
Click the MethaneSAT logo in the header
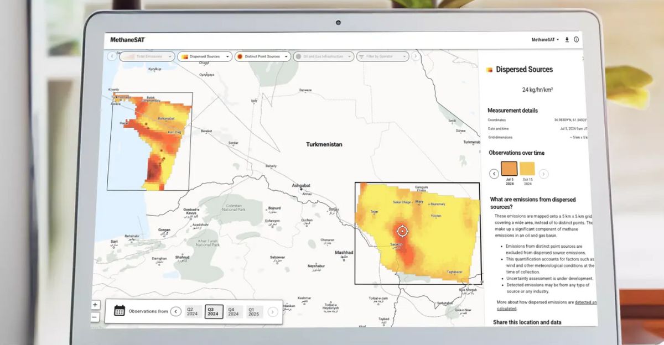[x=127, y=40]
